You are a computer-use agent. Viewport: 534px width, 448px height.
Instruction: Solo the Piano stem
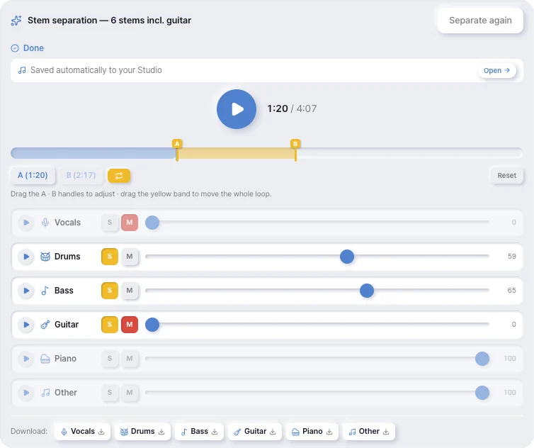tap(110, 359)
